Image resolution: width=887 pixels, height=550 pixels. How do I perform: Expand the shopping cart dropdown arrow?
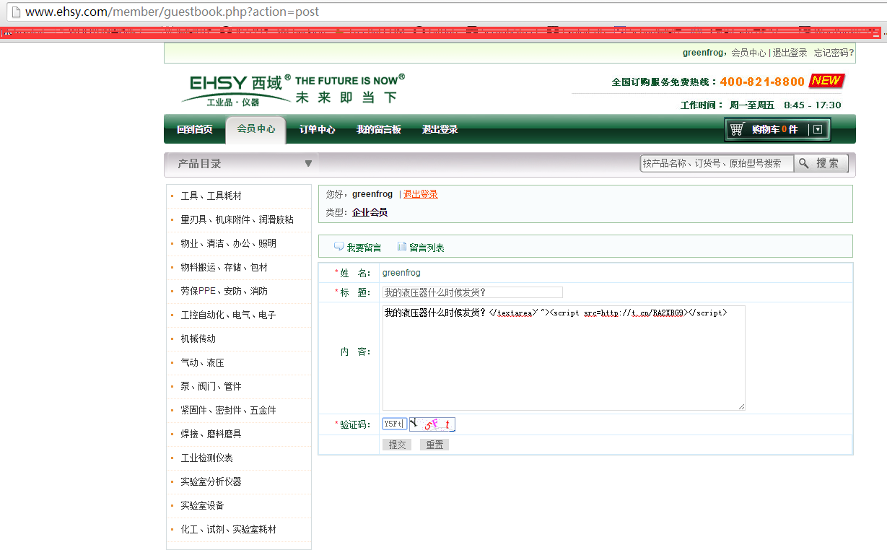coord(817,129)
